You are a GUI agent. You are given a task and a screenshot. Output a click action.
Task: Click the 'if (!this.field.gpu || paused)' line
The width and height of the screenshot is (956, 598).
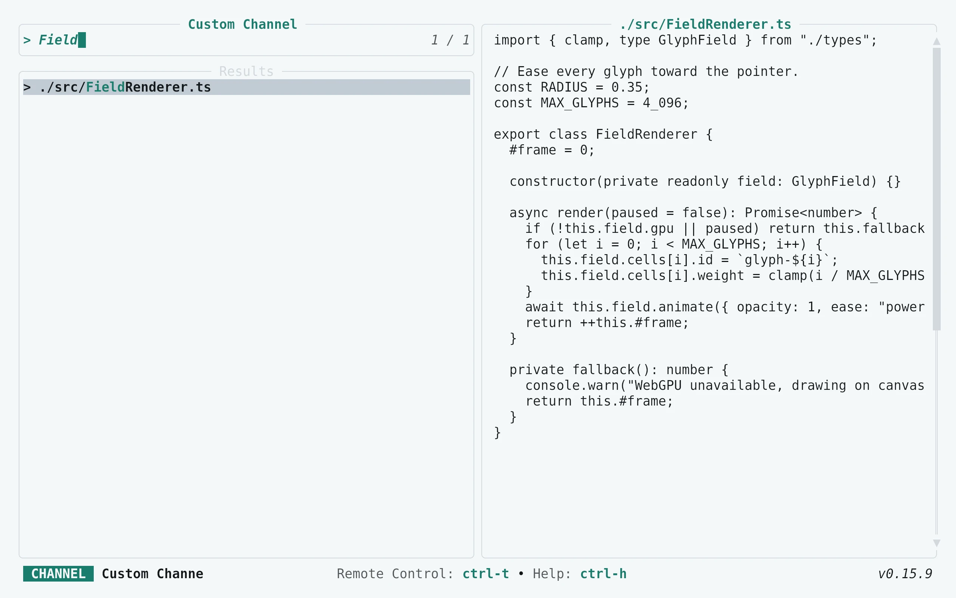point(724,228)
